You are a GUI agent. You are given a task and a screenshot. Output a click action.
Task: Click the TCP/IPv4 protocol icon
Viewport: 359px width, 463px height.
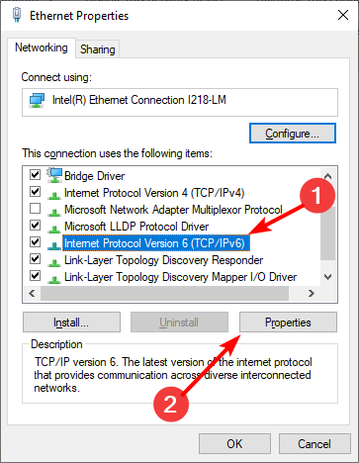tap(54, 195)
